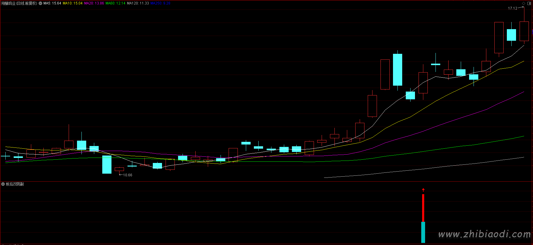Click the 10.66 low price marker

tap(128, 175)
